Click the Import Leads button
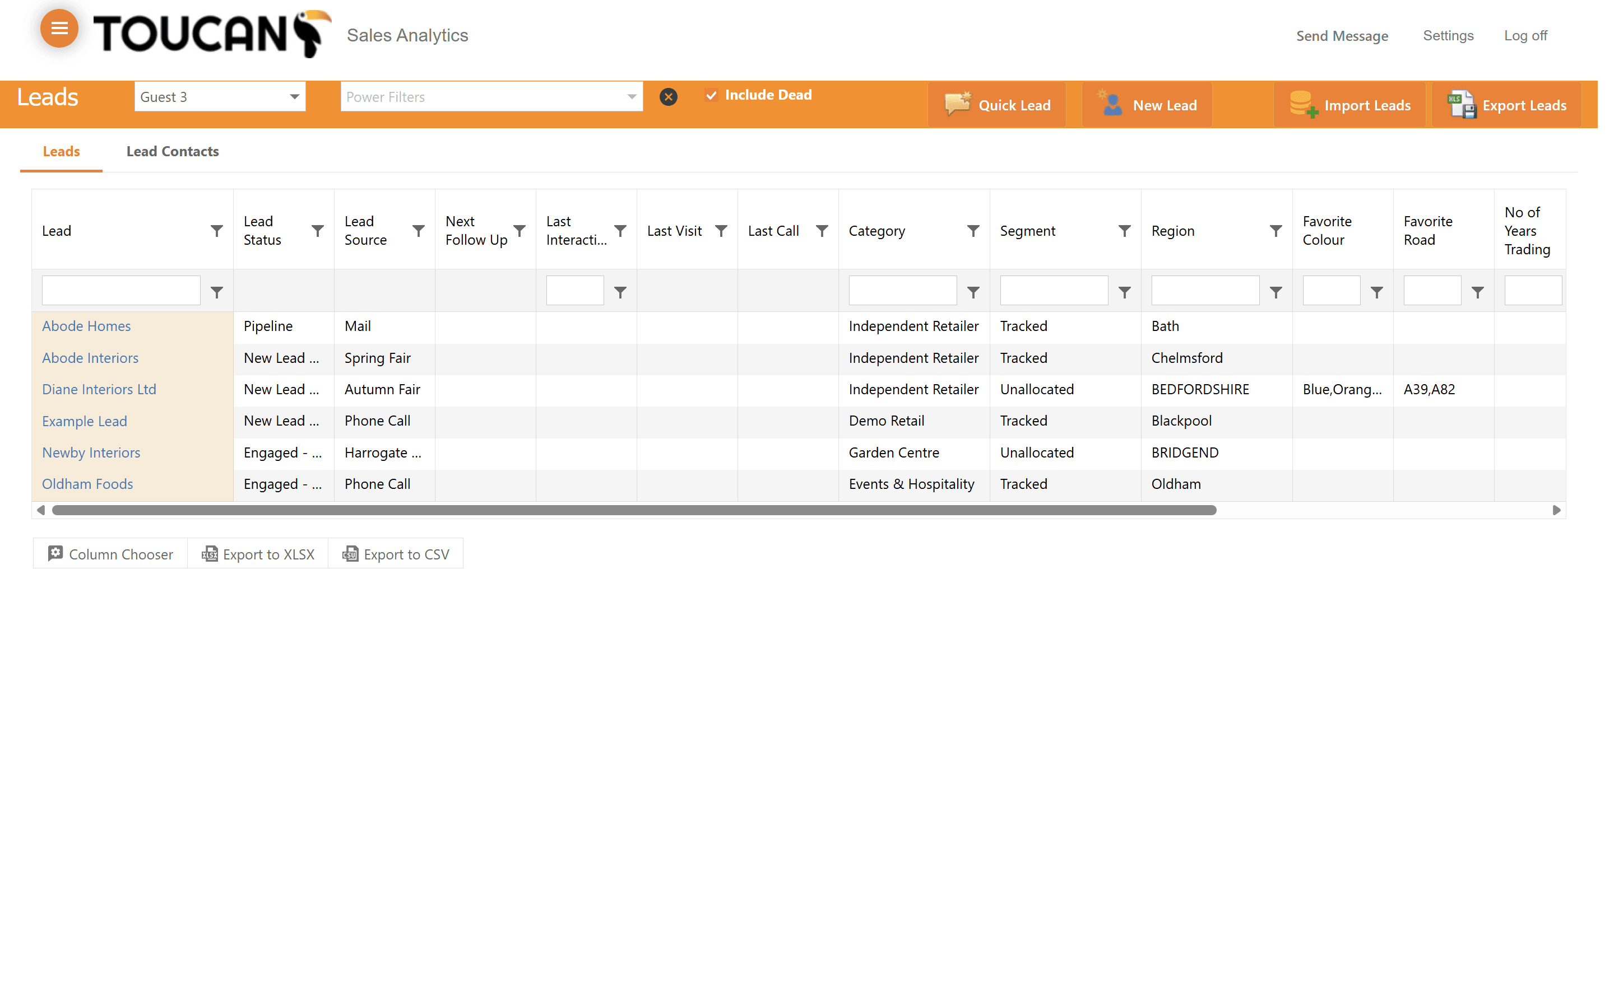 [1349, 105]
